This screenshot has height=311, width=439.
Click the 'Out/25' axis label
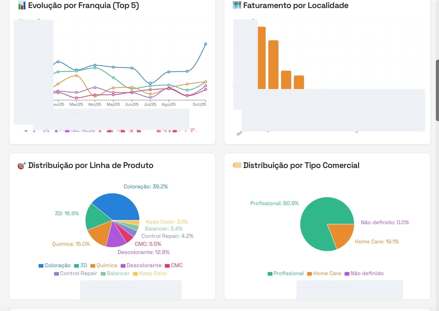pos(199,104)
